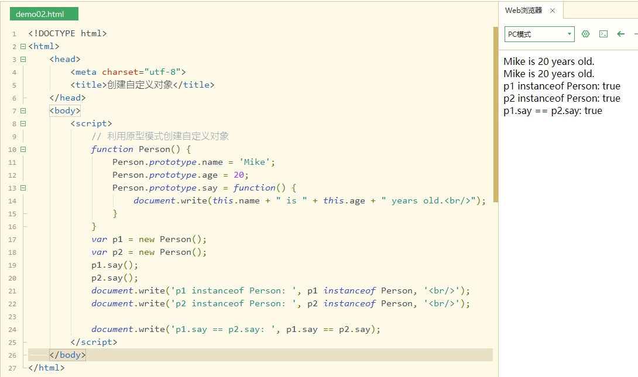Click Person.prototype.name = 'Mike' line
Image resolution: width=638 pixels, height=377 pixels.
194,162
